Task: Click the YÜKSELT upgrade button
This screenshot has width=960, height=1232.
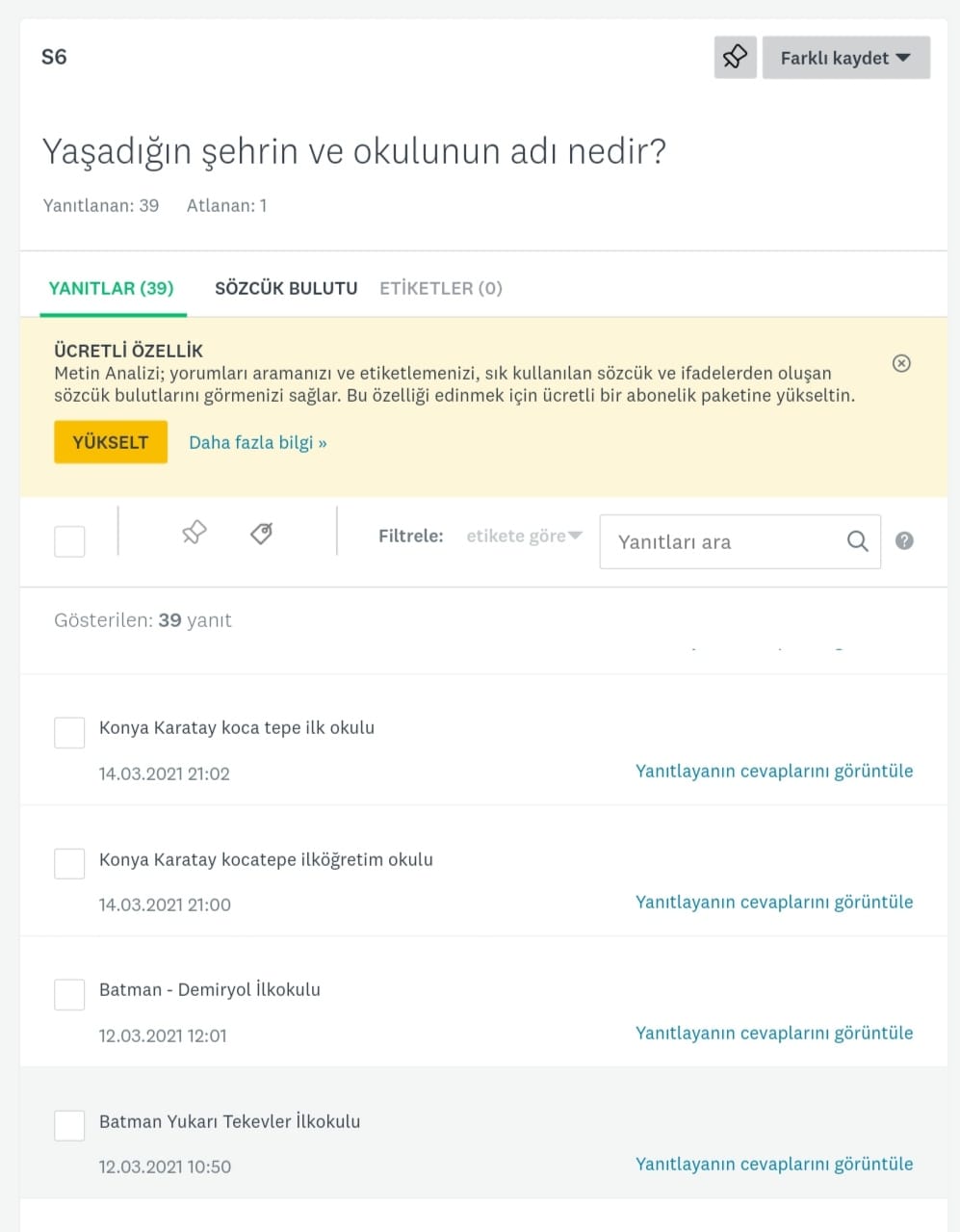Action: (110, 441)
